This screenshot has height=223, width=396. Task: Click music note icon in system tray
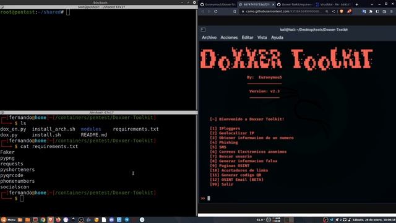350,220
